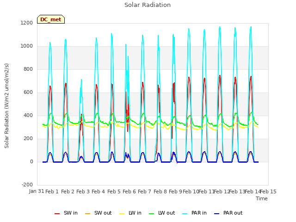Click the cyan PAR in legend swatch
The width and height of the screenshot is (296, 222).
(x=185, y=214)
